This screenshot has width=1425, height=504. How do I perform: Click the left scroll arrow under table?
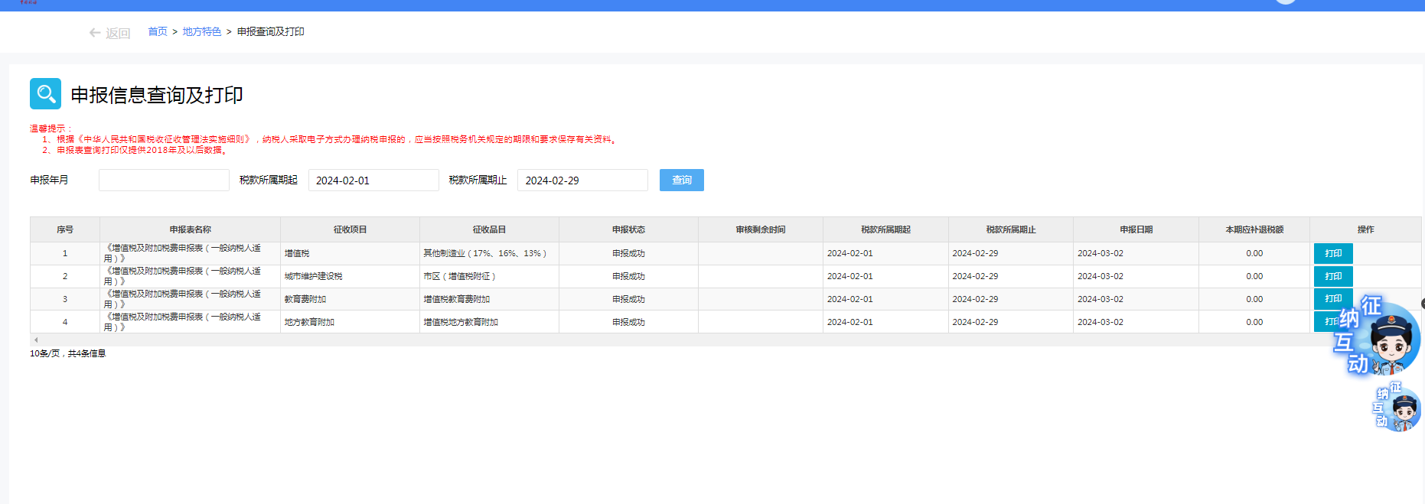pos(36,340)
